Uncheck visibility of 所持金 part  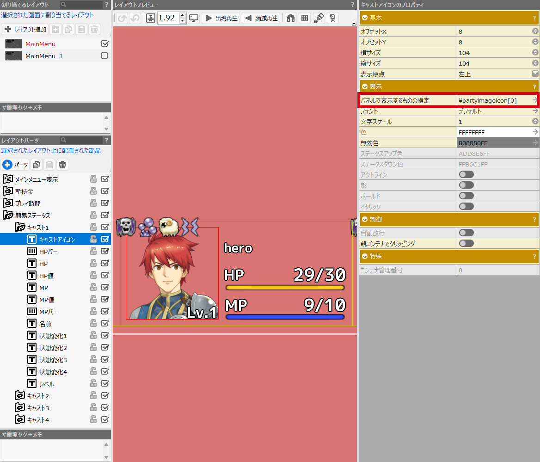click(x=104, y=191)
